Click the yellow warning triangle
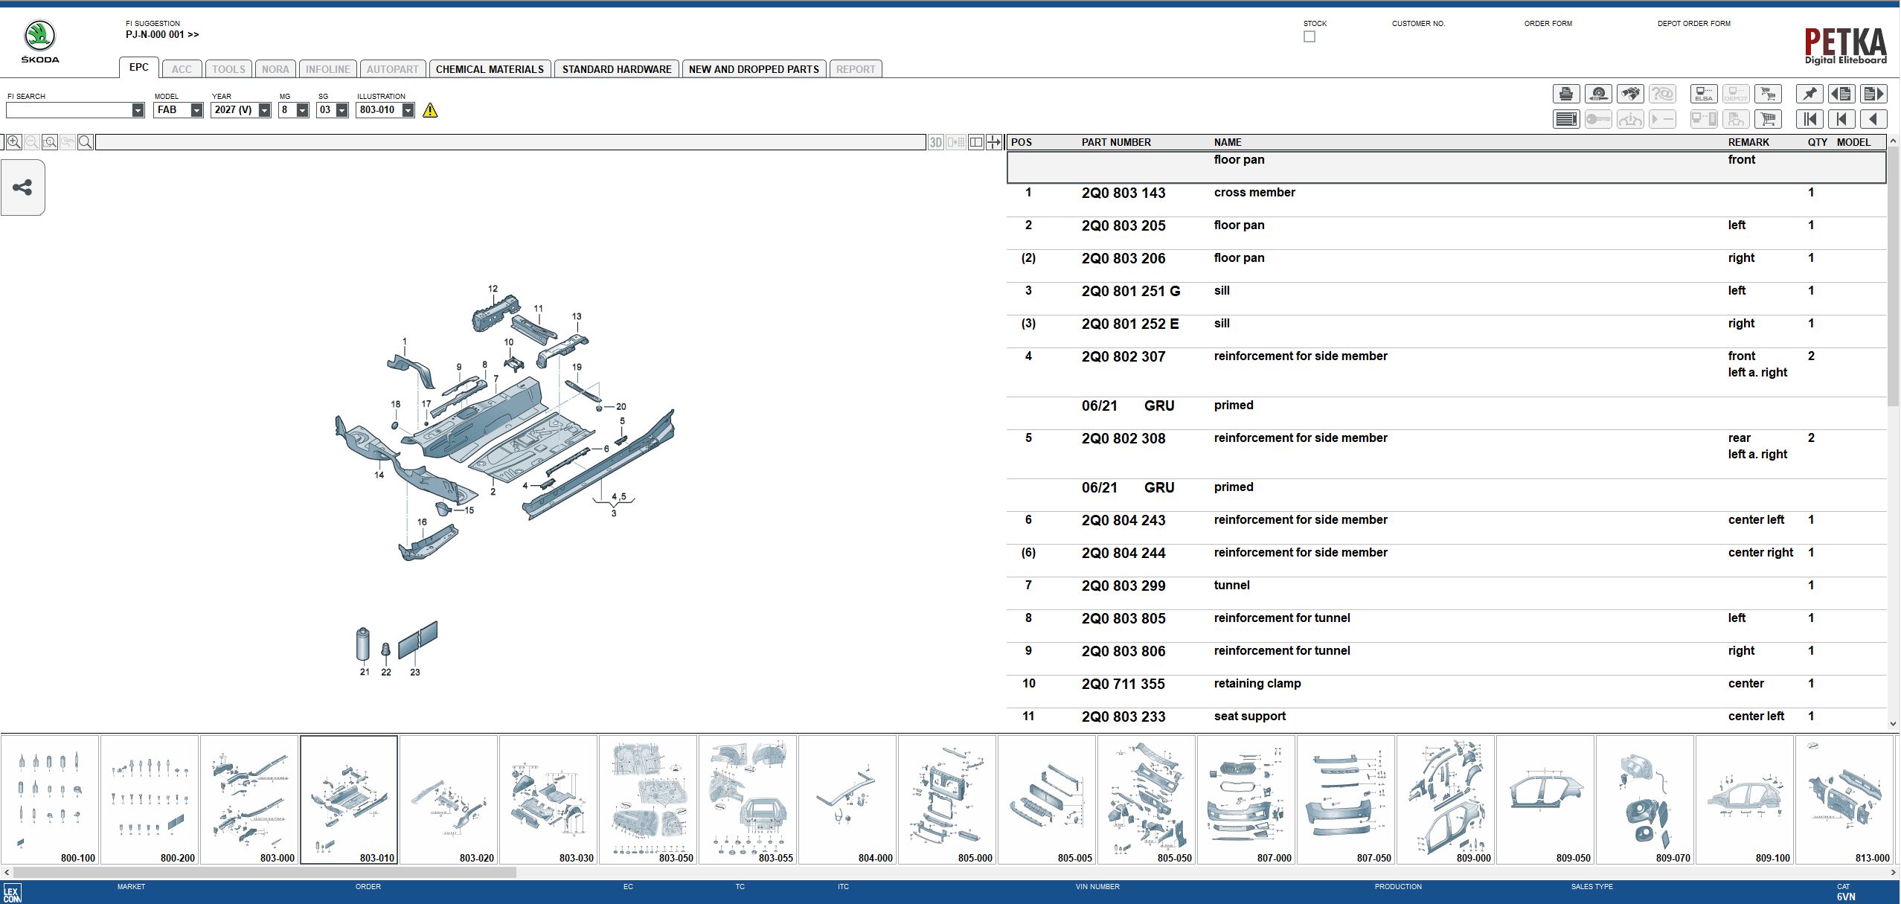The image size is (1901, 904). (x=430, y=110)
